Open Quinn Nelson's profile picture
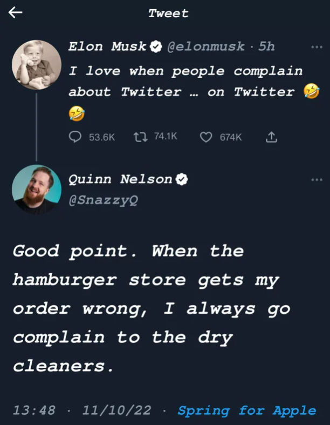 pyautogui.click(x=37, y=190)
